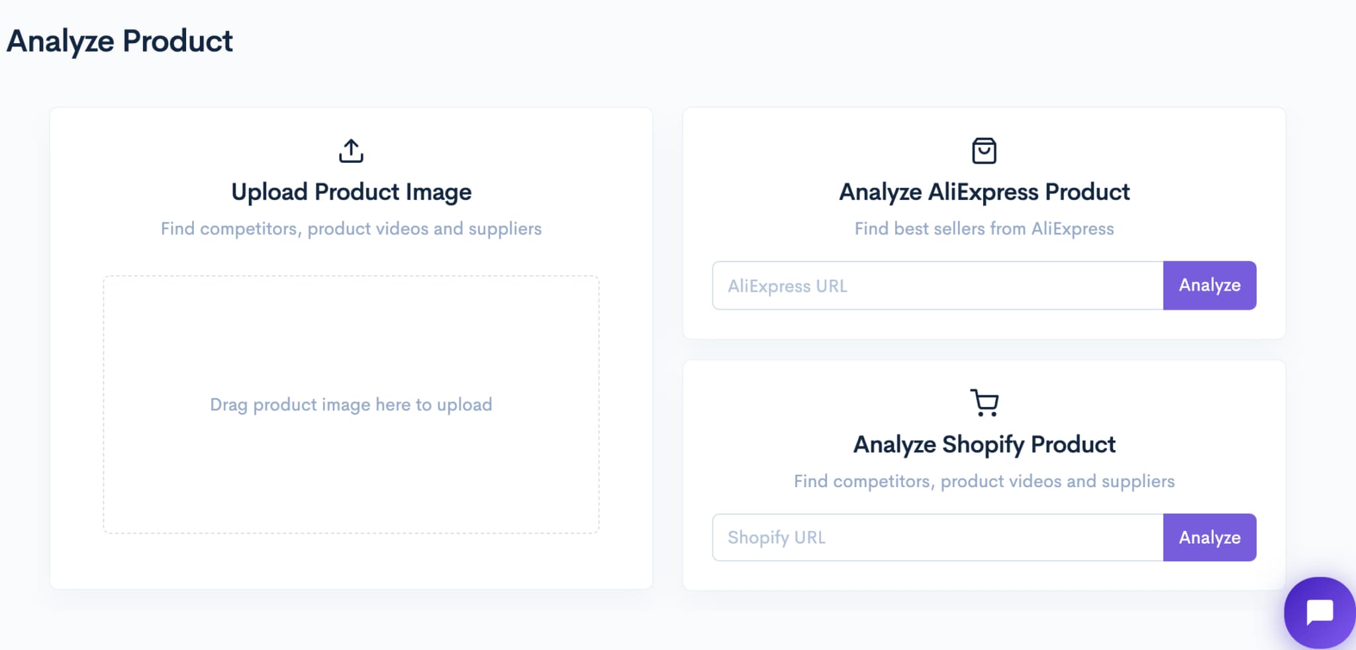Click 'Drag product image here to upload' text
Screen dimensions: 1356x650
(x=351, y=404)
